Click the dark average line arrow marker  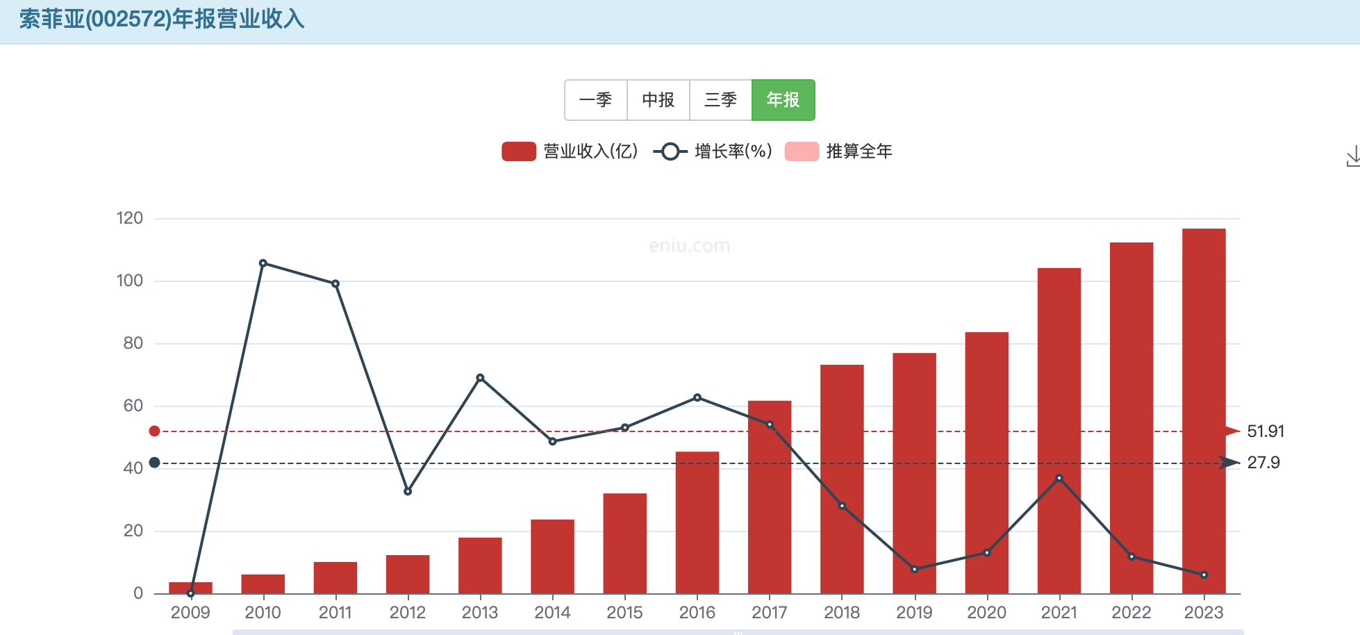pyautogui.click(x=1231, y=463)
